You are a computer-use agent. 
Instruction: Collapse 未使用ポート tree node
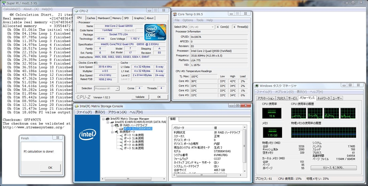coord(112,132)
